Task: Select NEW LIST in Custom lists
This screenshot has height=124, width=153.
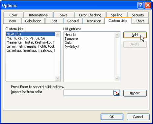Action: pos(31,34)
